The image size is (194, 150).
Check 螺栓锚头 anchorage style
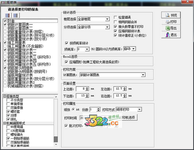tap(8, 134)
